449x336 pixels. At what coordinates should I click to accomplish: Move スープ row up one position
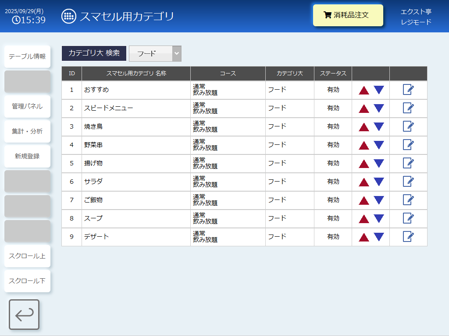coord(364,219)
